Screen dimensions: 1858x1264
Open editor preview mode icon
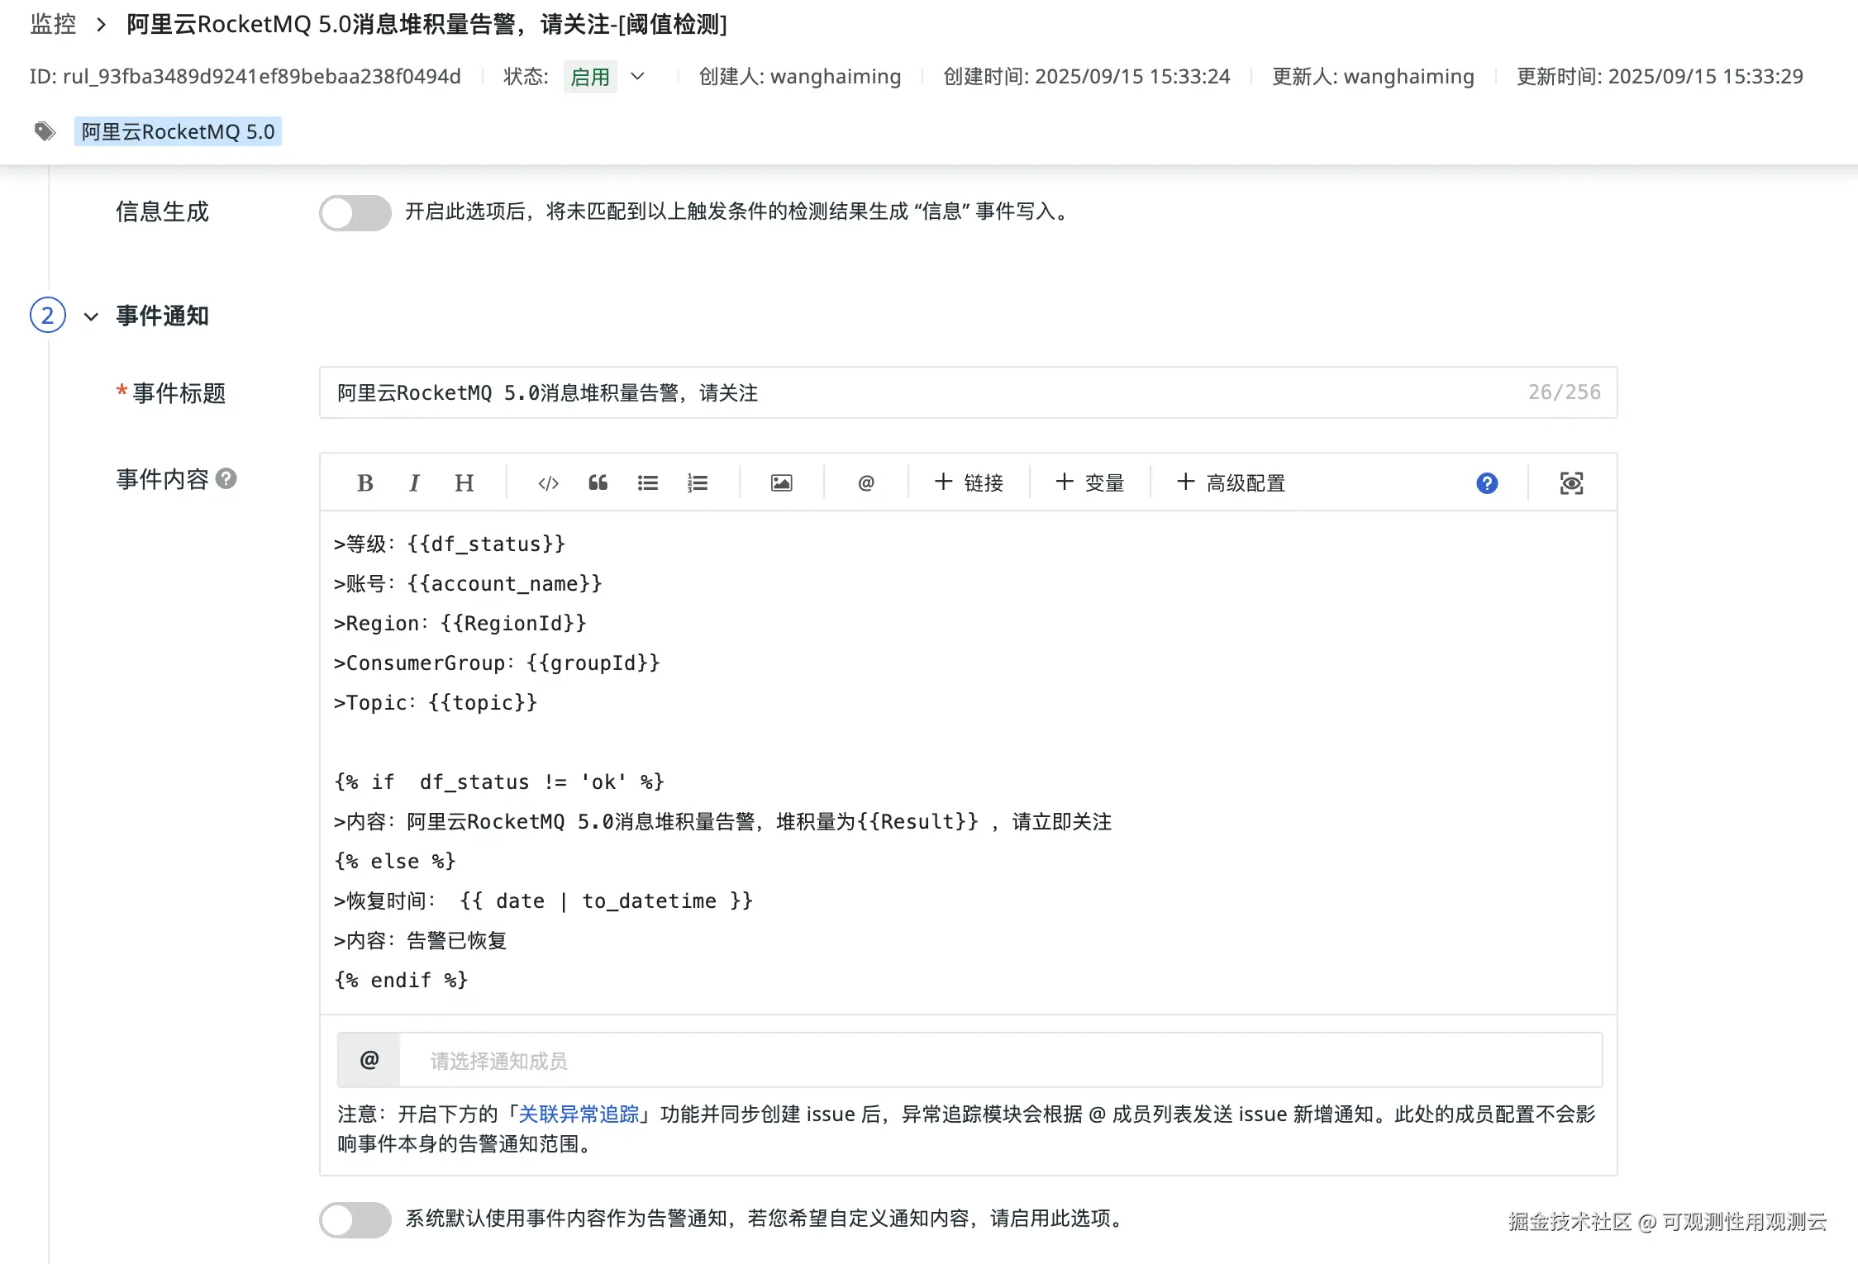tap(1571, 483)
